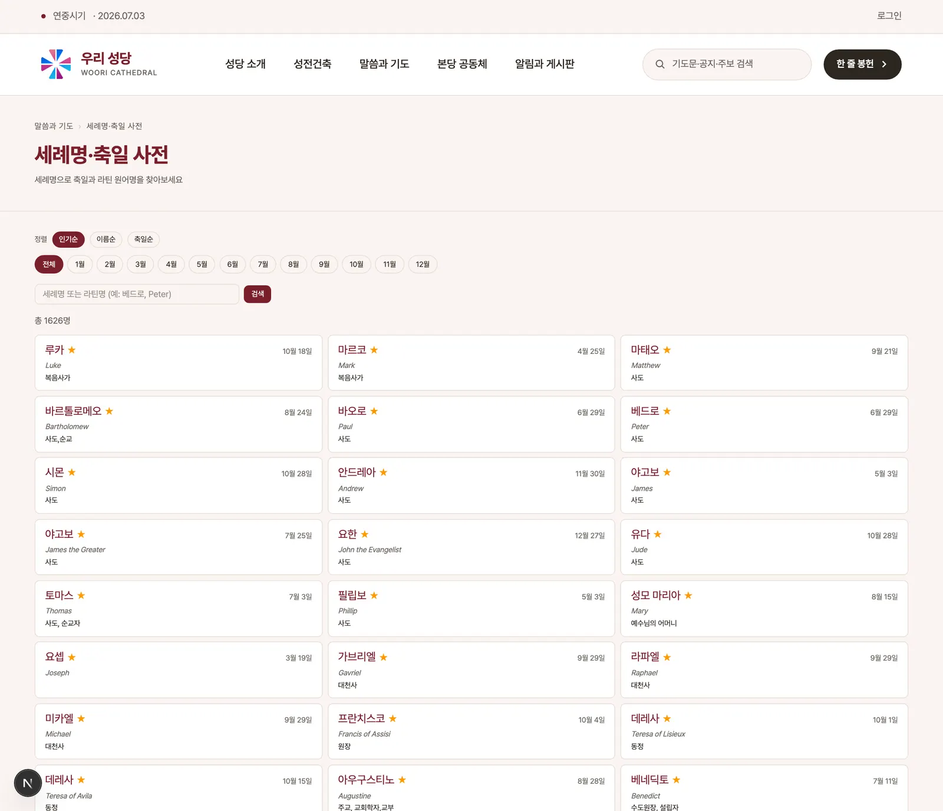Click the star beside 베드로
Screen dimensions: 943x811
pos(667,411)
